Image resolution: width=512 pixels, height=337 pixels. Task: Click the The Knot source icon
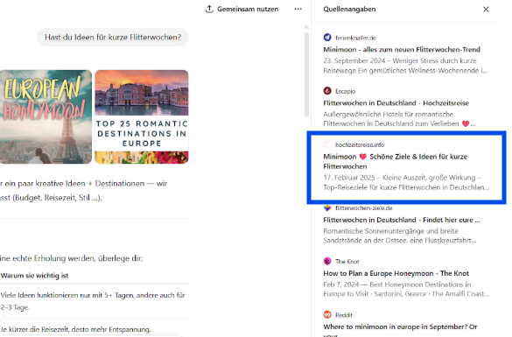pos(327,261)
